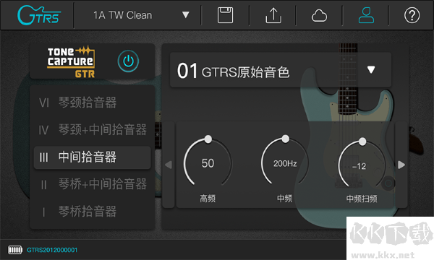434x260 pixels.
Task: Click the GTRS logo
Action: [x=39, y=15]
